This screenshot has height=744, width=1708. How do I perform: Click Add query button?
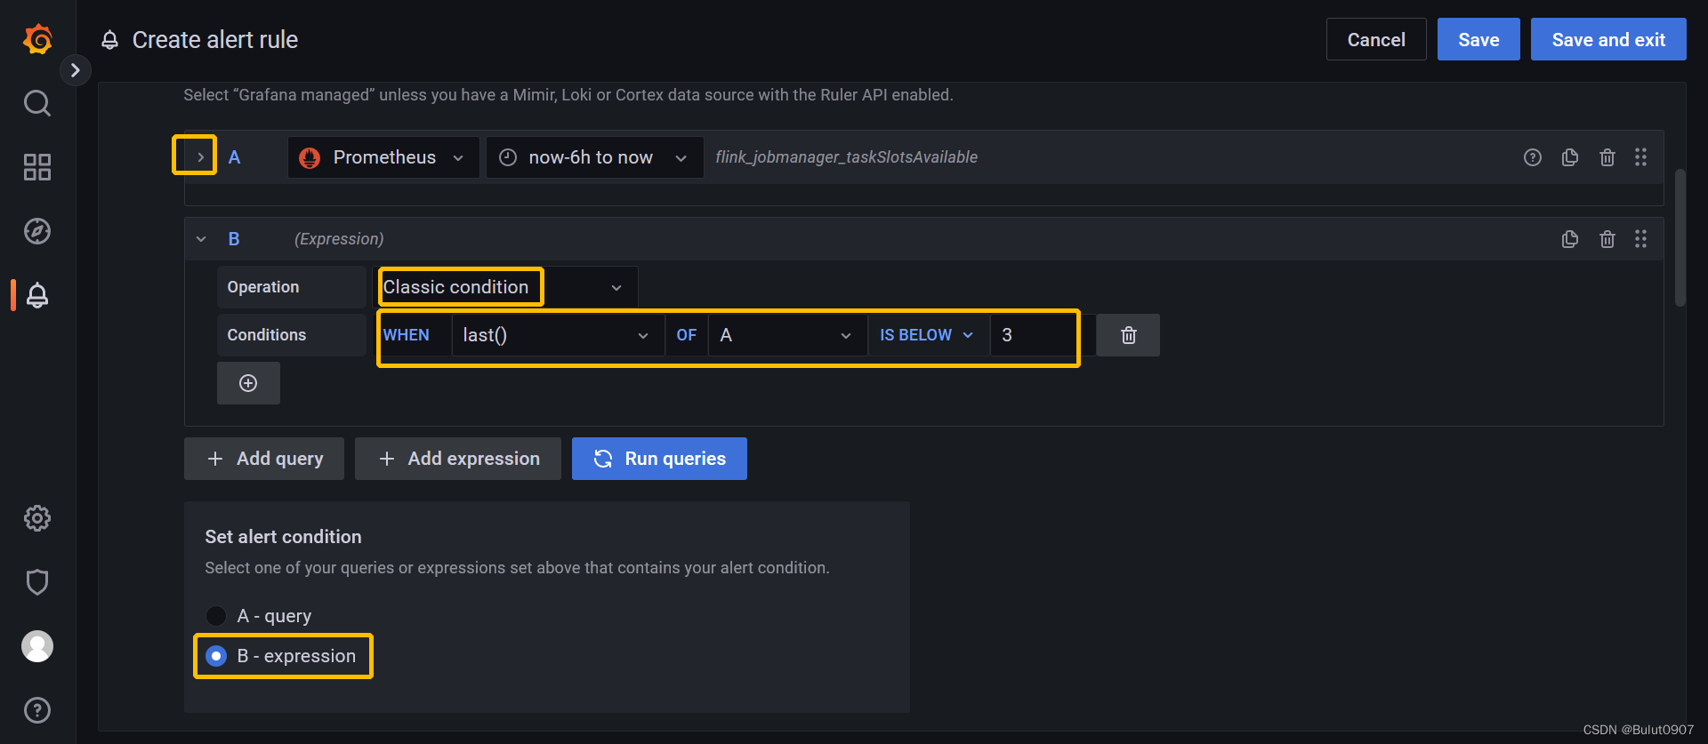264,459
